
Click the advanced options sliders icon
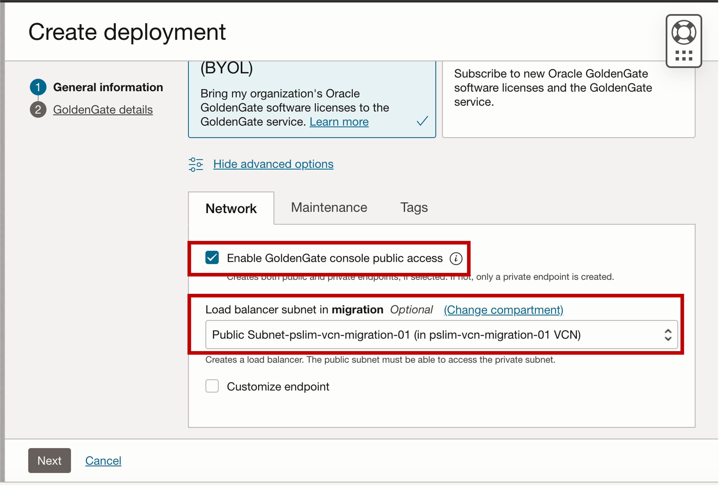pos(196,164)
